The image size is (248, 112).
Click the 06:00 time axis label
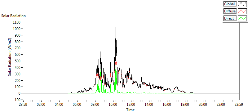(x=77, y=105)
